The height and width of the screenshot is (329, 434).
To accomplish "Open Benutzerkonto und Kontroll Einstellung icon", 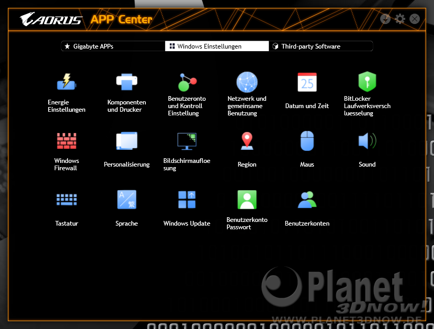I will 187,82.
